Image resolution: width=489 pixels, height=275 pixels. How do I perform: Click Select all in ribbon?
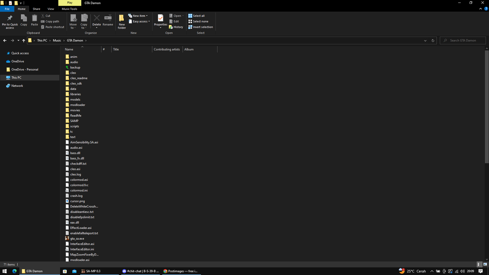click(196, 16)
